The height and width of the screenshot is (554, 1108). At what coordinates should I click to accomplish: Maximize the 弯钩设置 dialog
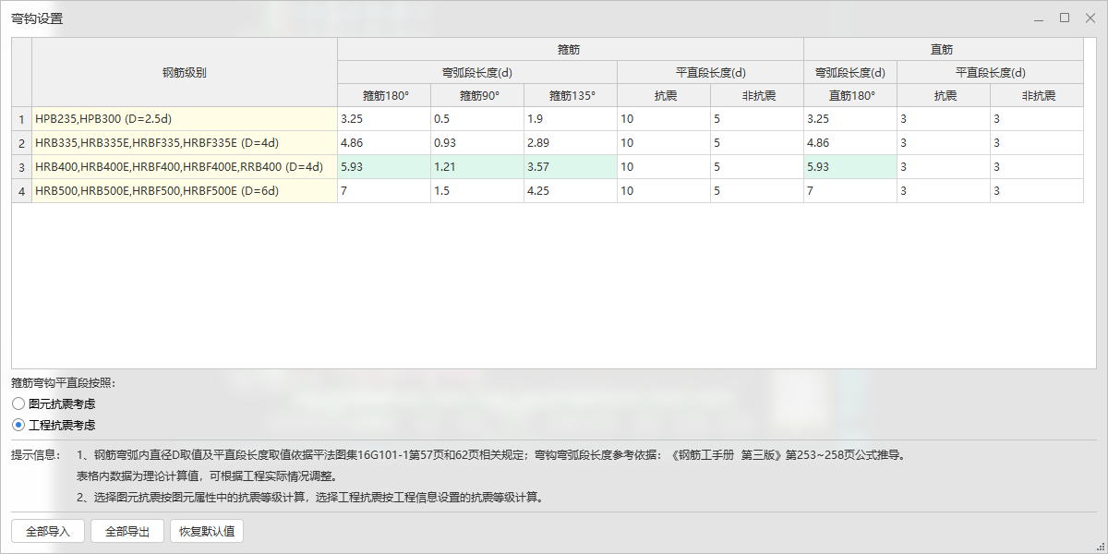1065,18
